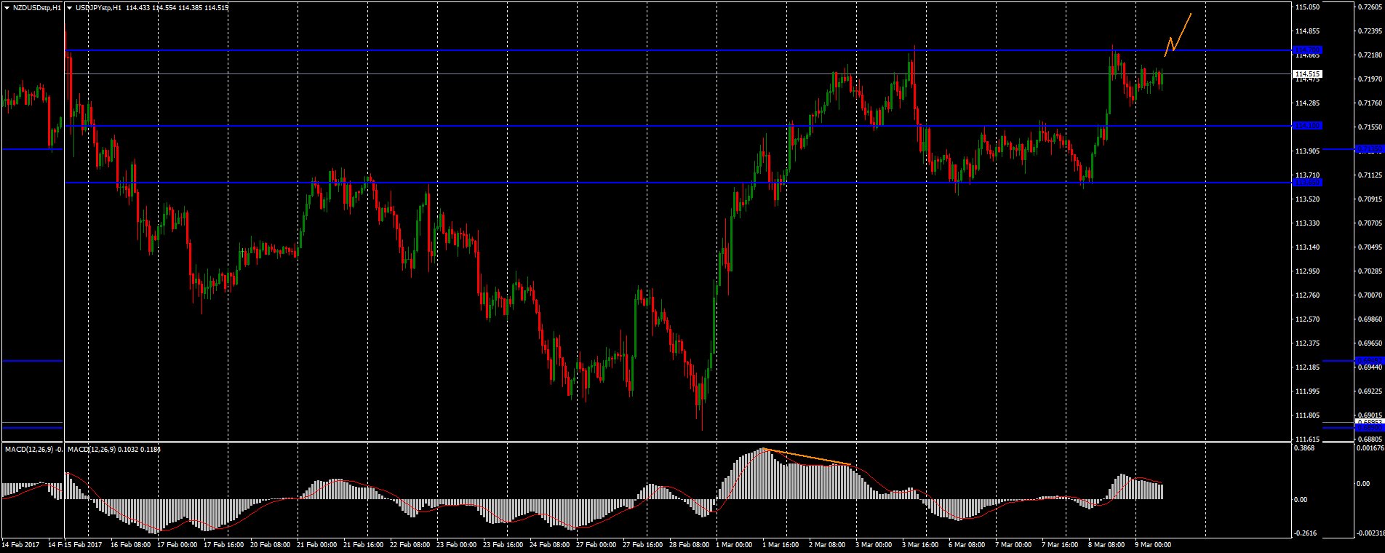Screen dimensions: 1385x553
Task: Click the 3 Mar 16:00 time label
Action: [x=920, y=545]
